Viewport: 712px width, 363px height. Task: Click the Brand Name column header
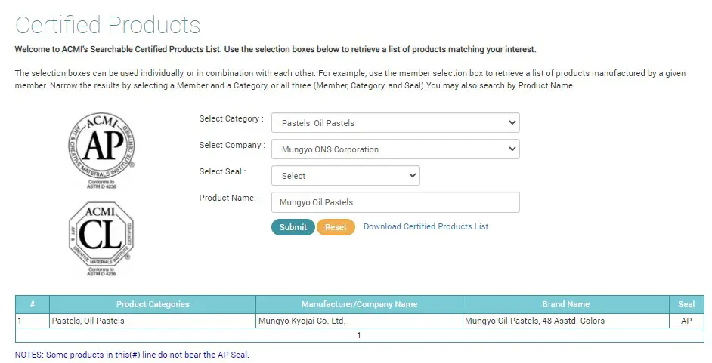coord(566,304)
